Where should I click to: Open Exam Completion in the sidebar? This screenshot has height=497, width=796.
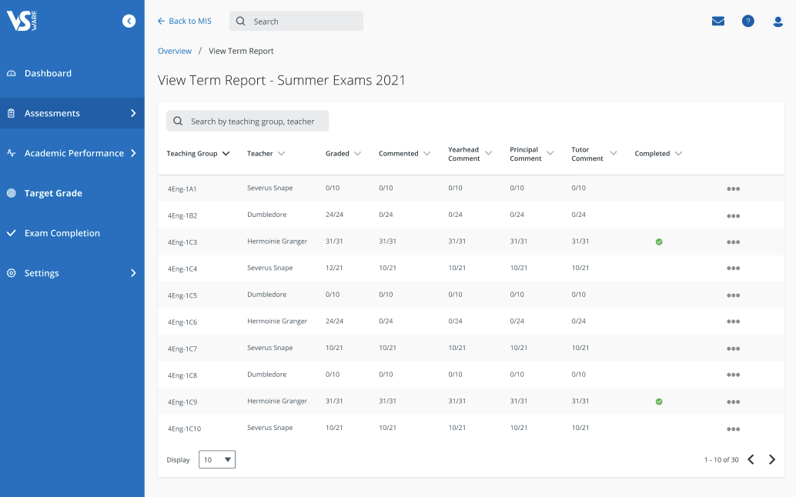pos(72,233)
